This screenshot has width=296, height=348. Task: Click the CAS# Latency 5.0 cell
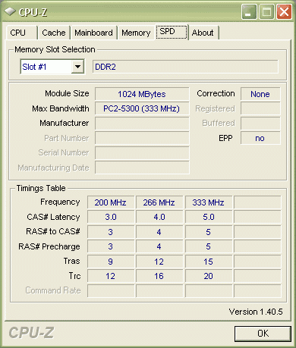pos(209,217)
